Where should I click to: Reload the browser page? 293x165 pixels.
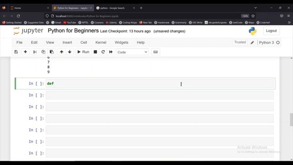tap(18, 16)
